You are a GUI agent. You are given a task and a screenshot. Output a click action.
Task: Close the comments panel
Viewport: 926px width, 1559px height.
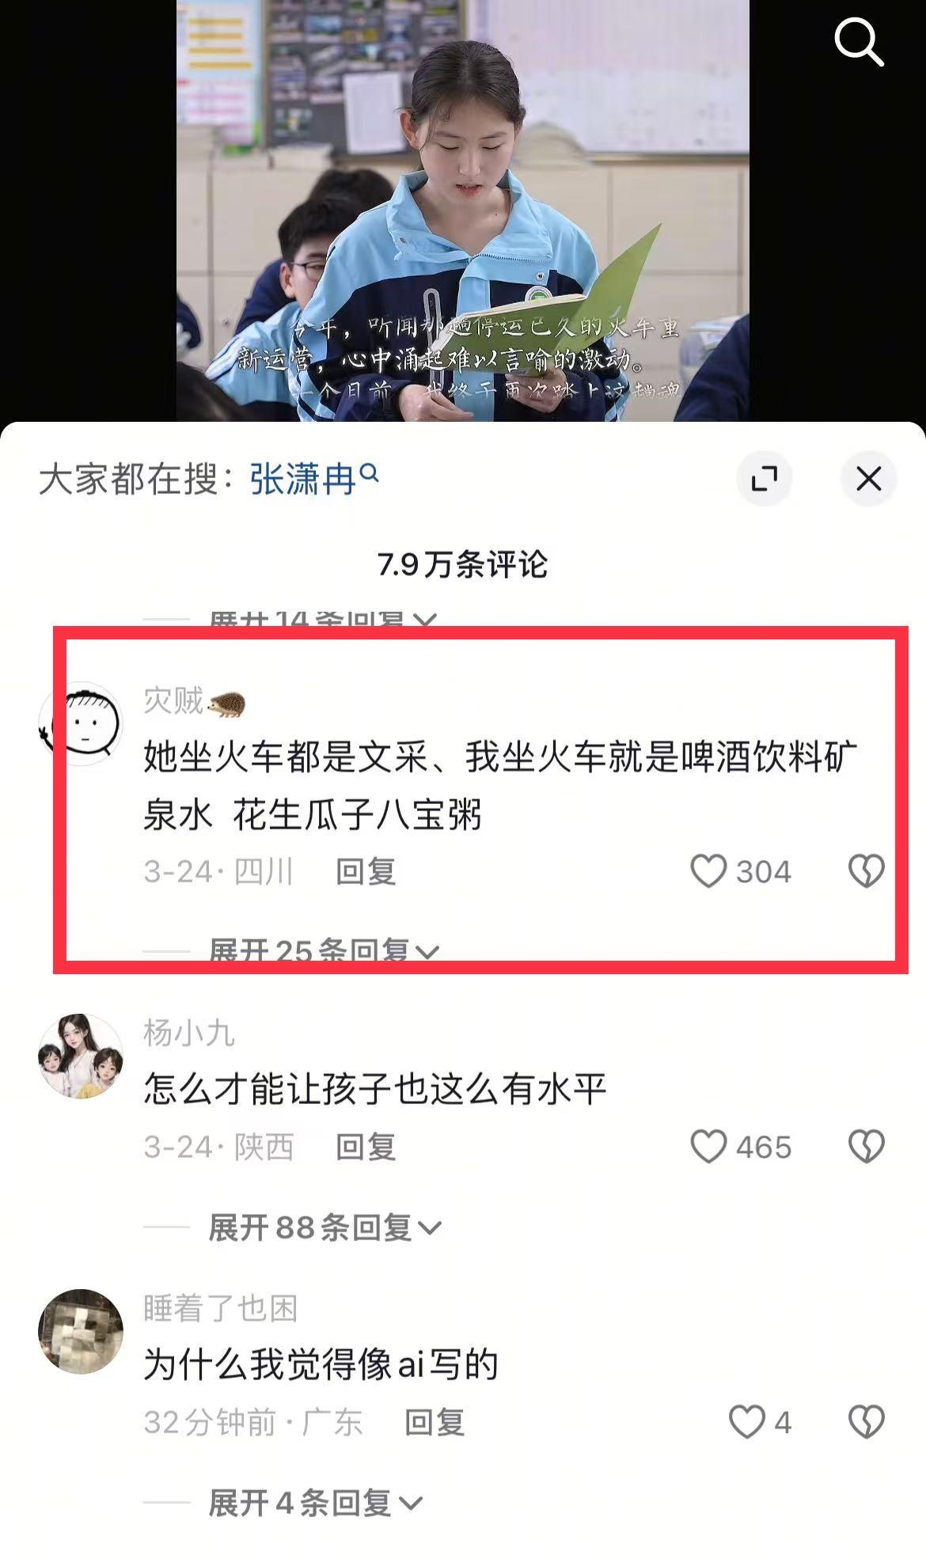(869, 479)
